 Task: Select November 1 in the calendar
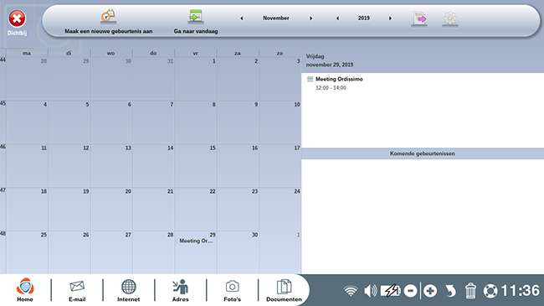(x=196, y=79)
